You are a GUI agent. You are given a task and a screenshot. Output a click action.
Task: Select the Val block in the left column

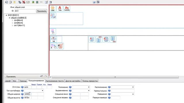[54, 39]
